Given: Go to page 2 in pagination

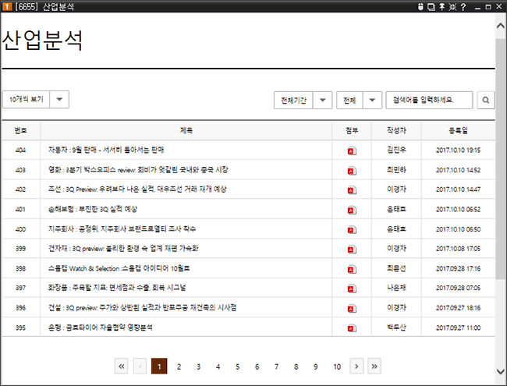Looking at the screenshot, I should coord(179,366).
